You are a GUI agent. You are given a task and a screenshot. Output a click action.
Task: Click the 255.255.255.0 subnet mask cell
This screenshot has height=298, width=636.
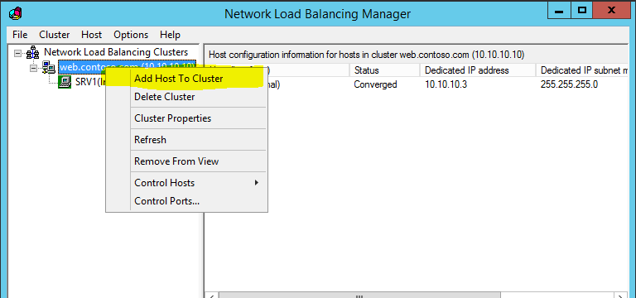[x=569, y=84]
